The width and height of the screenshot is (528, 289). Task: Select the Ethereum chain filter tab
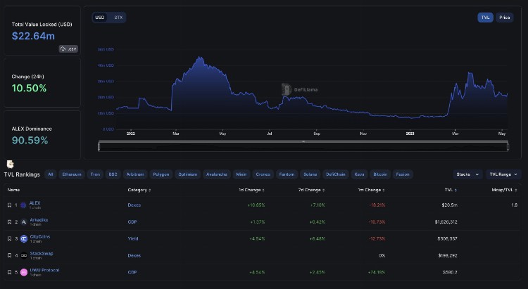(x=72, y=174)
